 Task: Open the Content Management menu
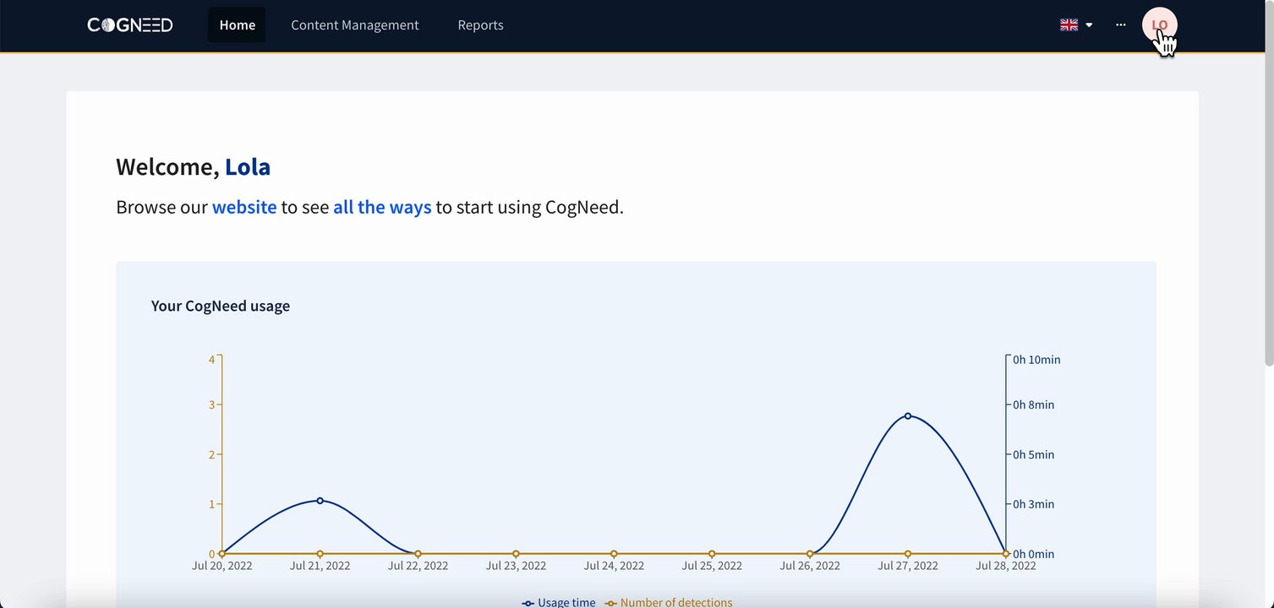coord(355,25)
